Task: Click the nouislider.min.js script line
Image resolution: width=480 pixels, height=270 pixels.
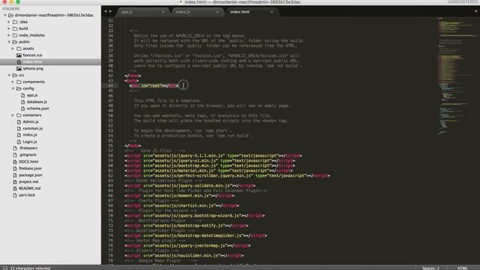Action: (x=184, y=255)
